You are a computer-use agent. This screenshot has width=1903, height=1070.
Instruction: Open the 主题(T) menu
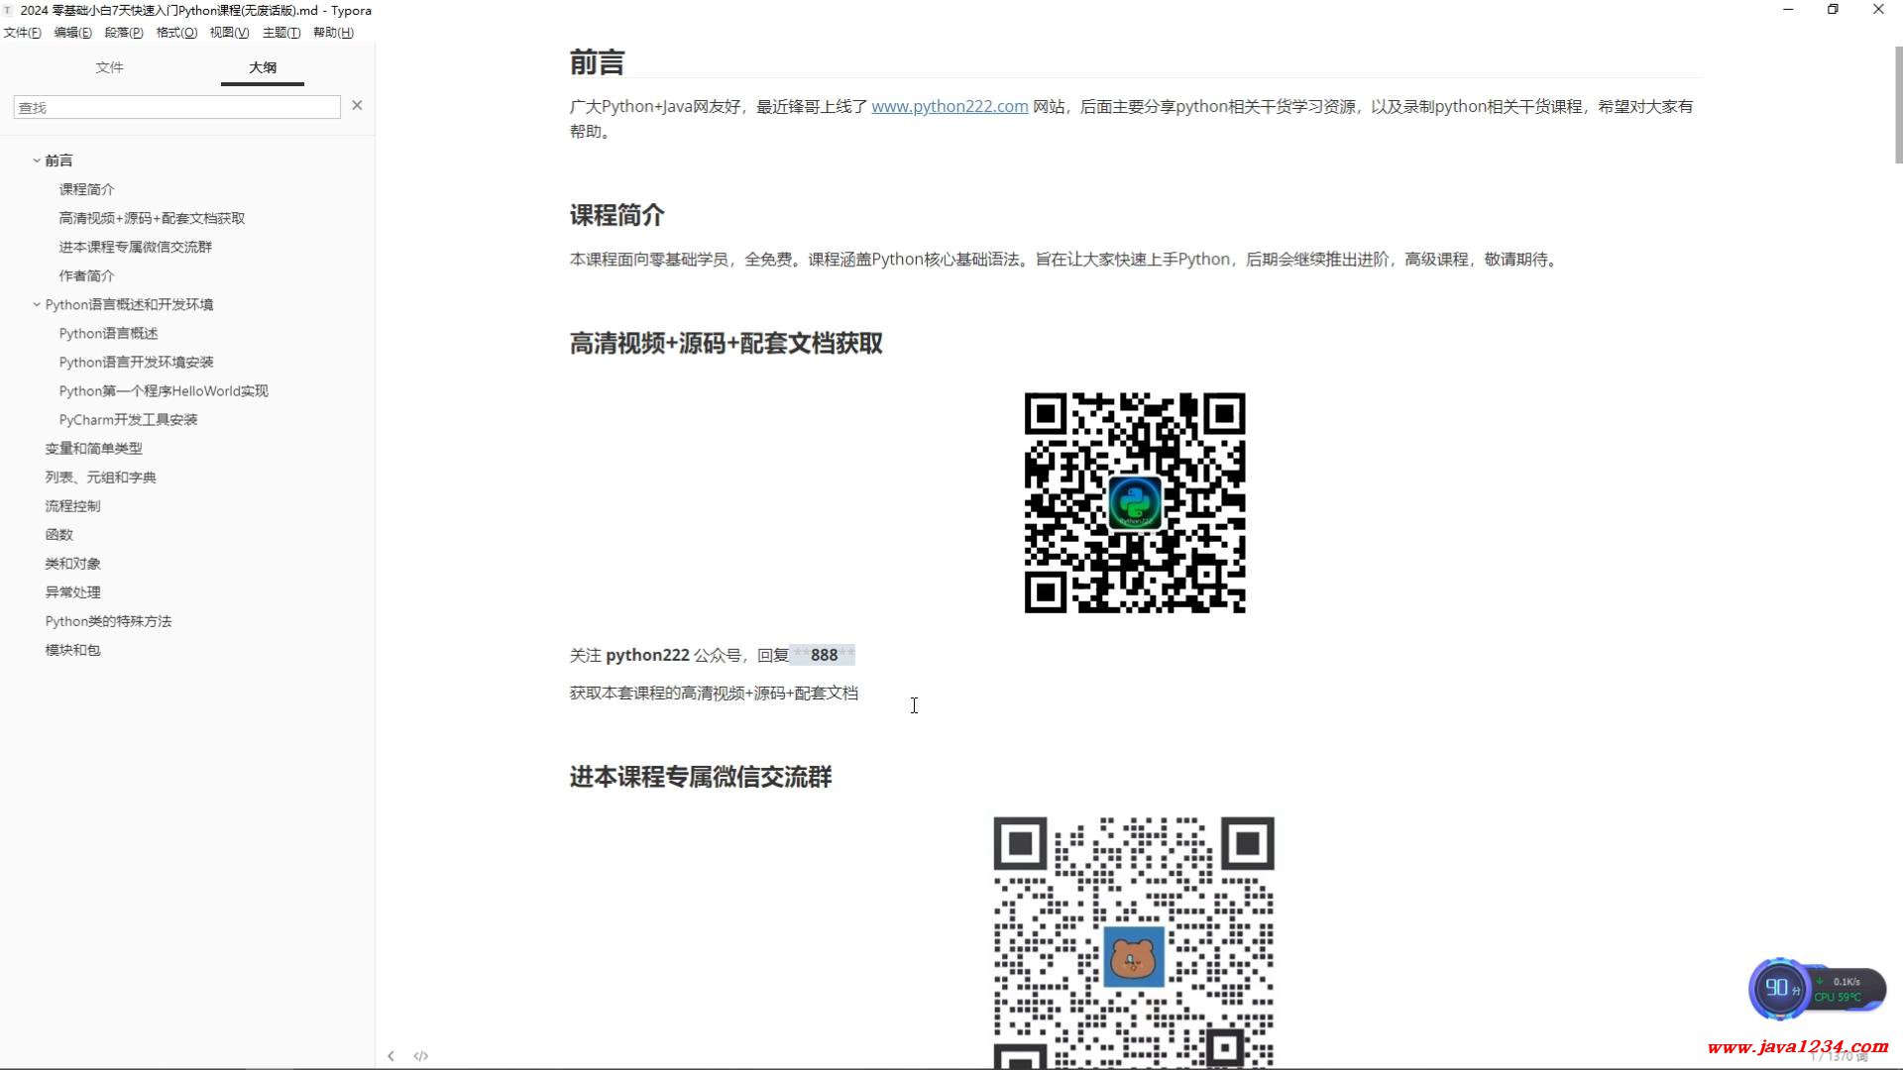[x=281, y=33]
